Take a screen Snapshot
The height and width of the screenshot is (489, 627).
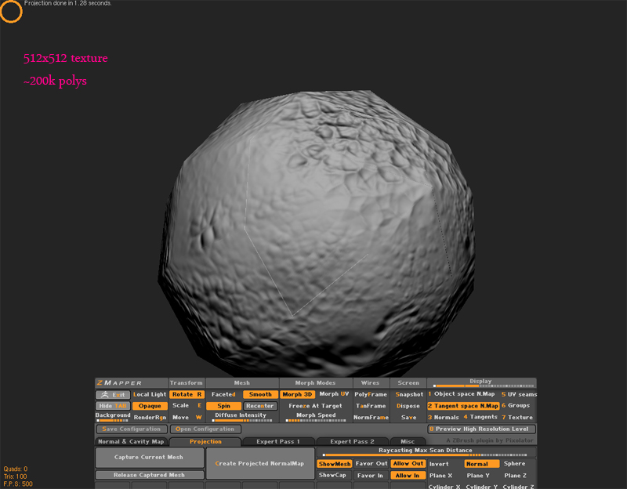click(x=409, y=394)
